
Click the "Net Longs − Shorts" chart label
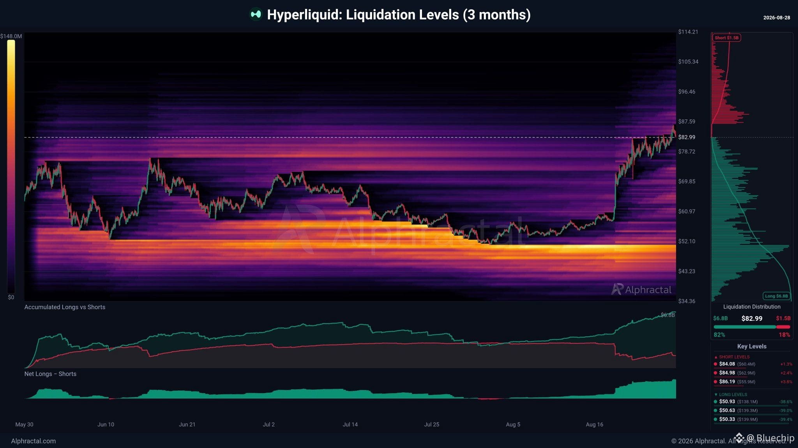(x=50, y=374)
